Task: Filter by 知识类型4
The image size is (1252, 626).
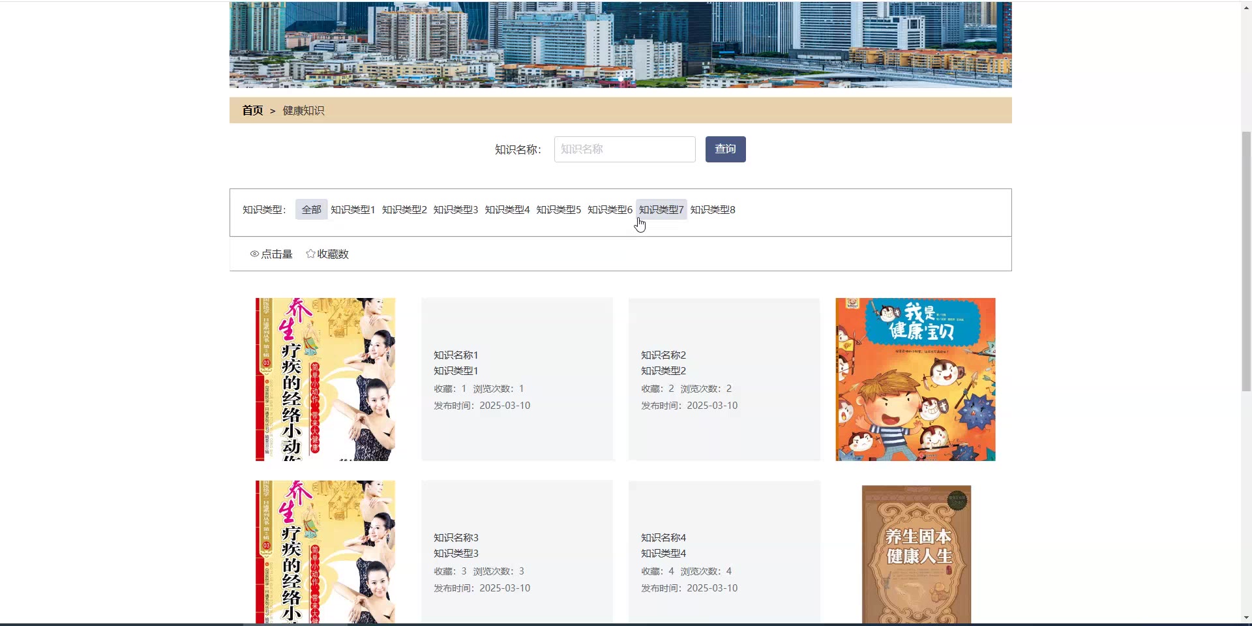Action: tap(507, 209)
